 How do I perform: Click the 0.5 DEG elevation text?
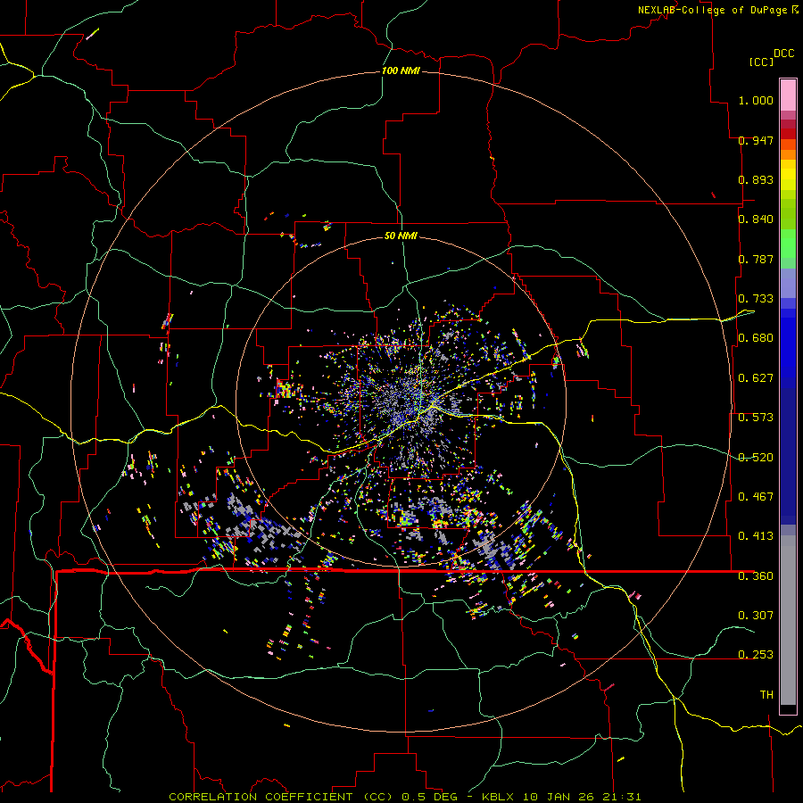coord(429,797)
